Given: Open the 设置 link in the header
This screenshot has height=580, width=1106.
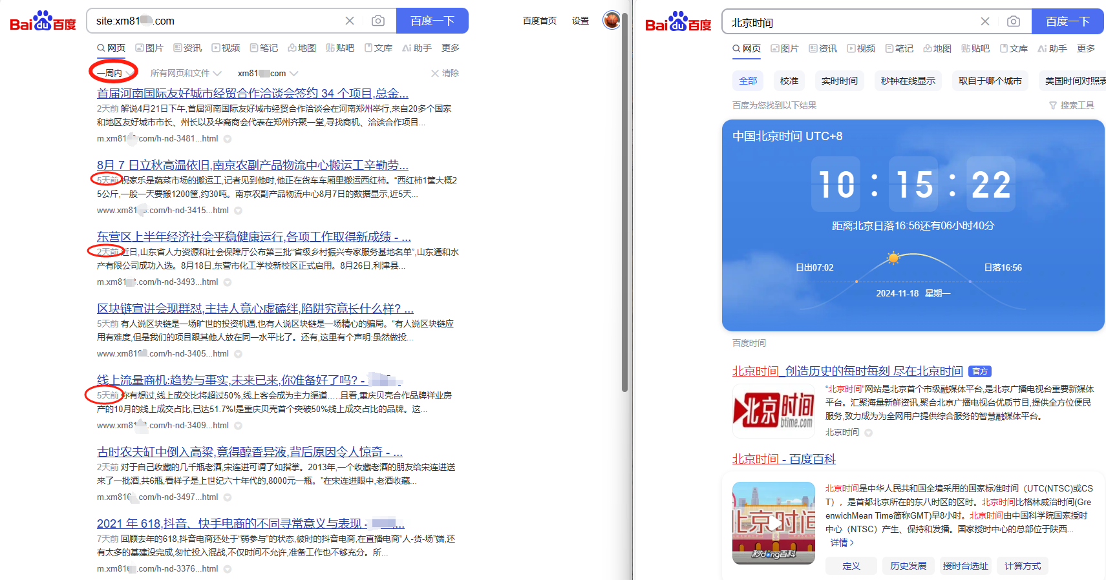Looking at the screenshot, I should 580,21.
